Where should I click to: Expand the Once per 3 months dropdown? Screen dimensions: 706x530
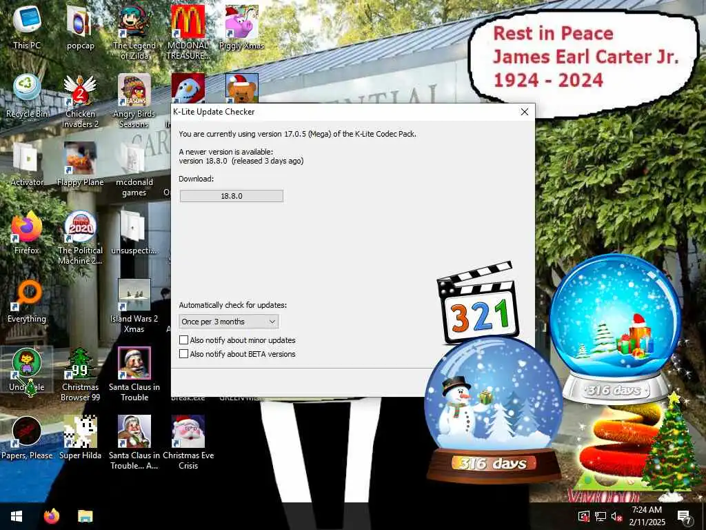(229, 322)
